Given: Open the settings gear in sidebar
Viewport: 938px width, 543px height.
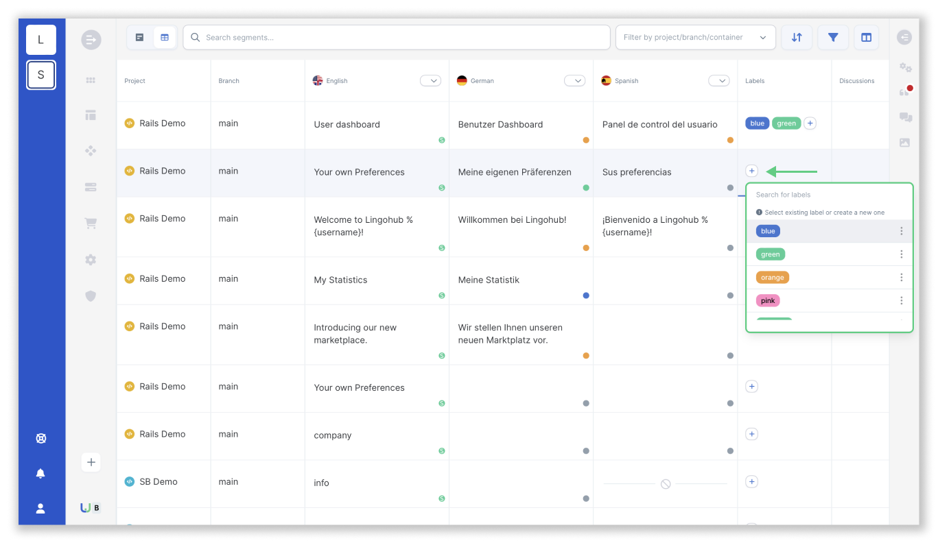Looking at the screenshot, I should click(x=91, y=260).
